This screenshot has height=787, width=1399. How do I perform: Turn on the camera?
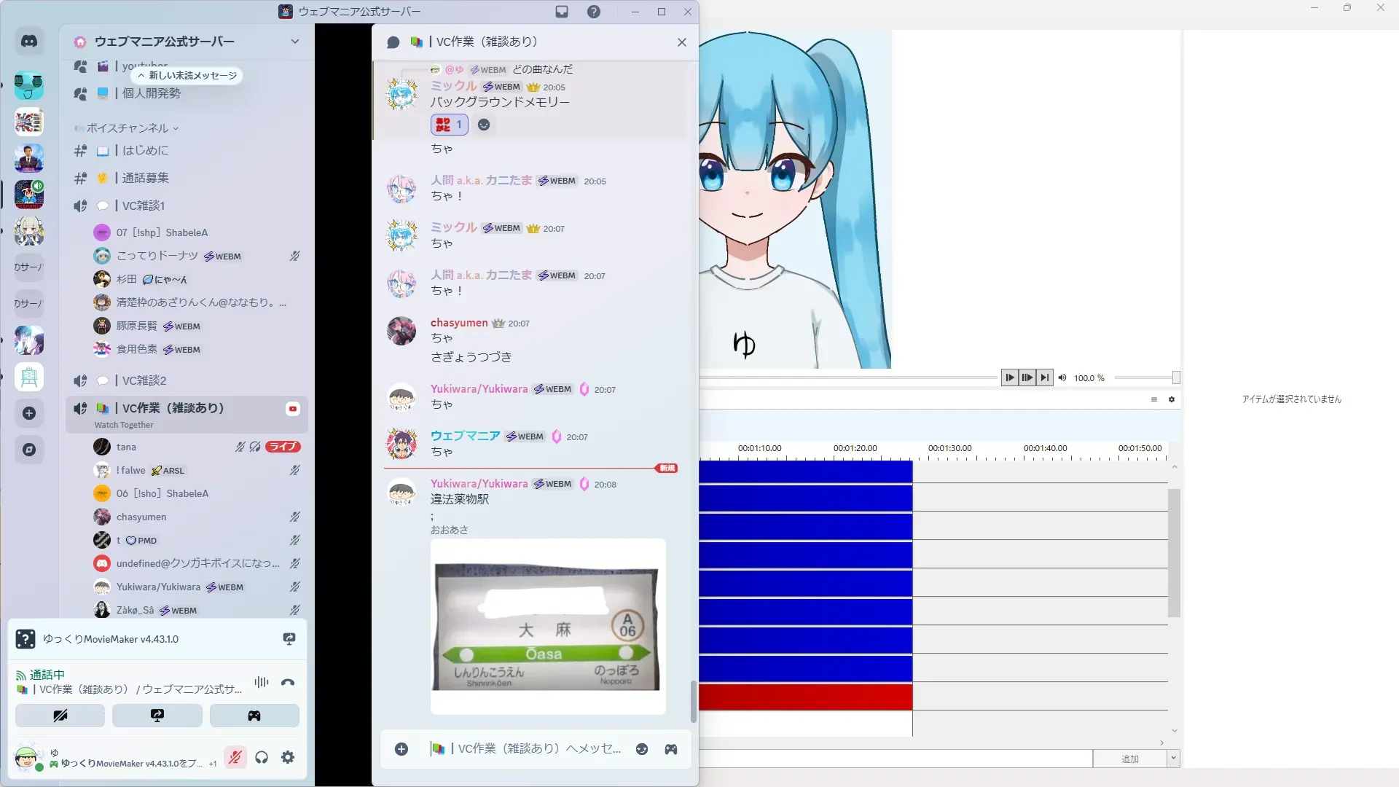(x=60, y=716)
